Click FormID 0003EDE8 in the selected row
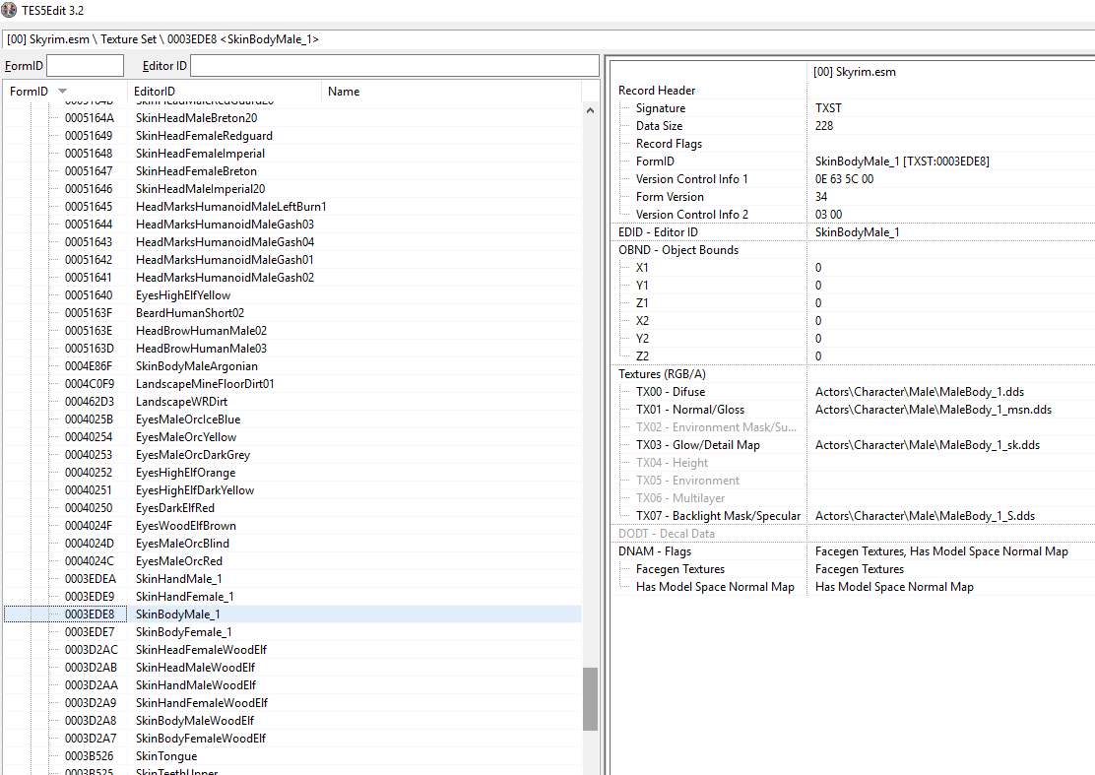 pos(90,614)
